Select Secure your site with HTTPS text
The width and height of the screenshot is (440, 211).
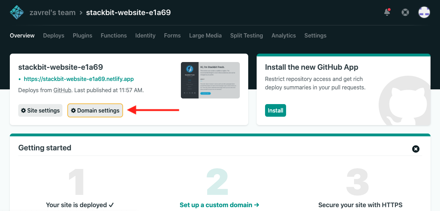tap(360, 205)
